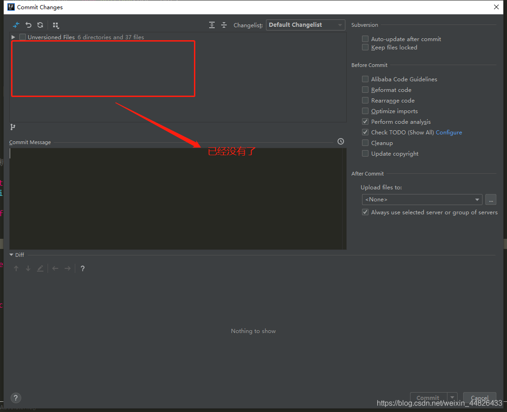Click the Revert icon in the toolbar
Viewport: 507px width, 412px height.
tap(28, 25)
